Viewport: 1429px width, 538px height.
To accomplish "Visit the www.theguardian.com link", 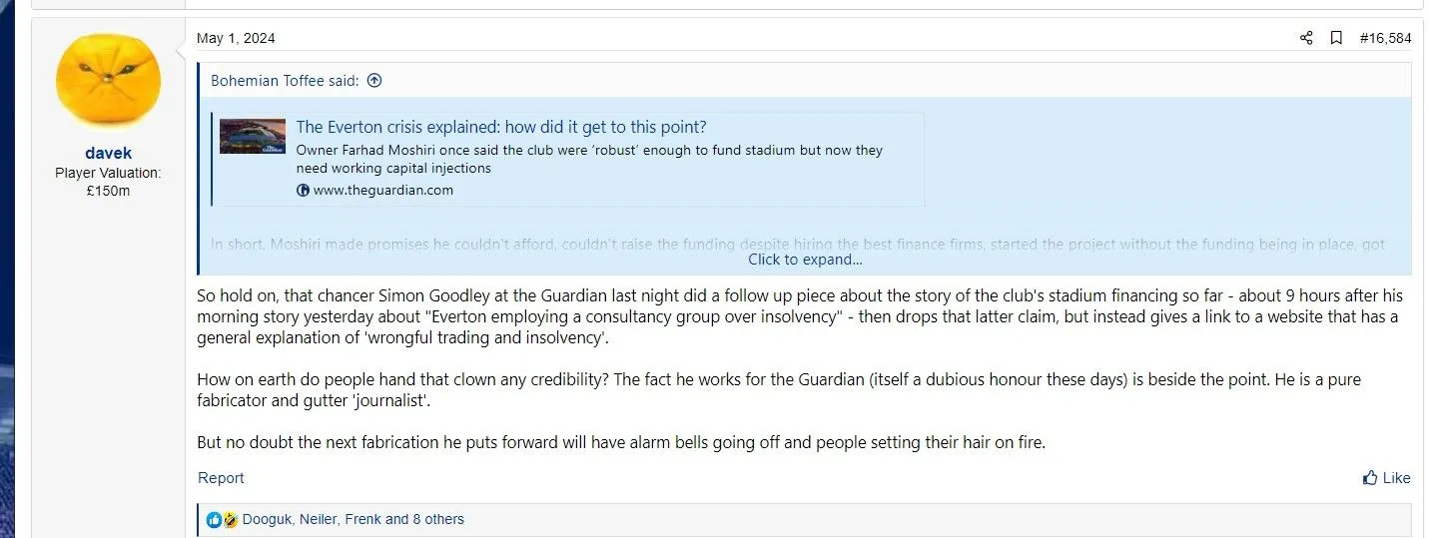I will tap(383, 191).
